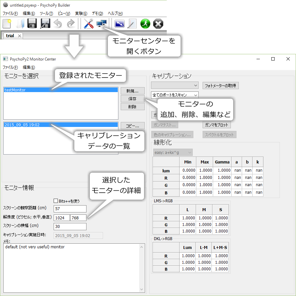Click フォトメーターの取得 button
The width and height of the screenshot is (296, 296).
tap(220, 86)
